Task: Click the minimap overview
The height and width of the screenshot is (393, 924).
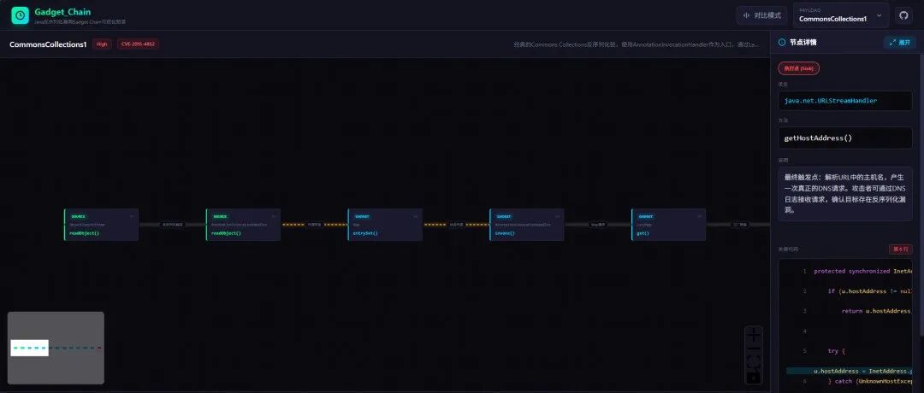Action: pos(56,348)
